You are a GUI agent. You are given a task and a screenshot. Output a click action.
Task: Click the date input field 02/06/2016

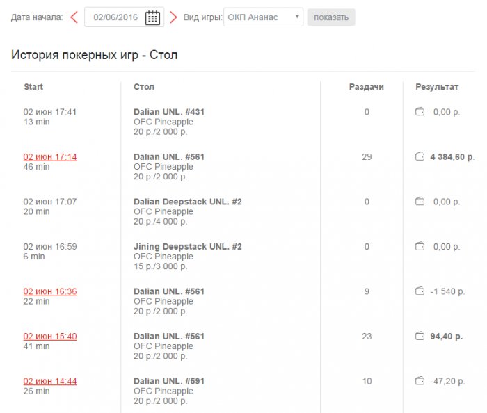coord(115,17)
